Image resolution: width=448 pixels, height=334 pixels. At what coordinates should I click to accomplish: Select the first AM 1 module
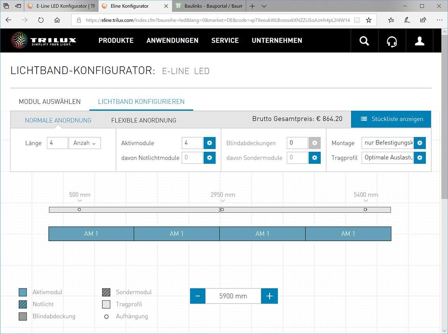(x=91, y=234)
